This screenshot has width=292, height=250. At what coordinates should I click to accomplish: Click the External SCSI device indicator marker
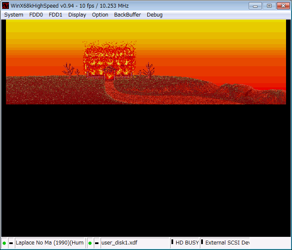click(202, 242)
